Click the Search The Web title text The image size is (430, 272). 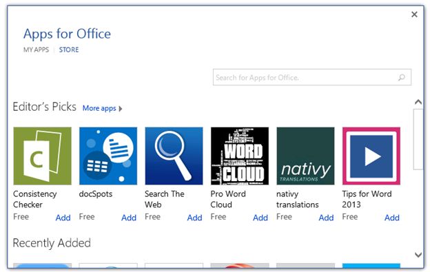point(165,199)
